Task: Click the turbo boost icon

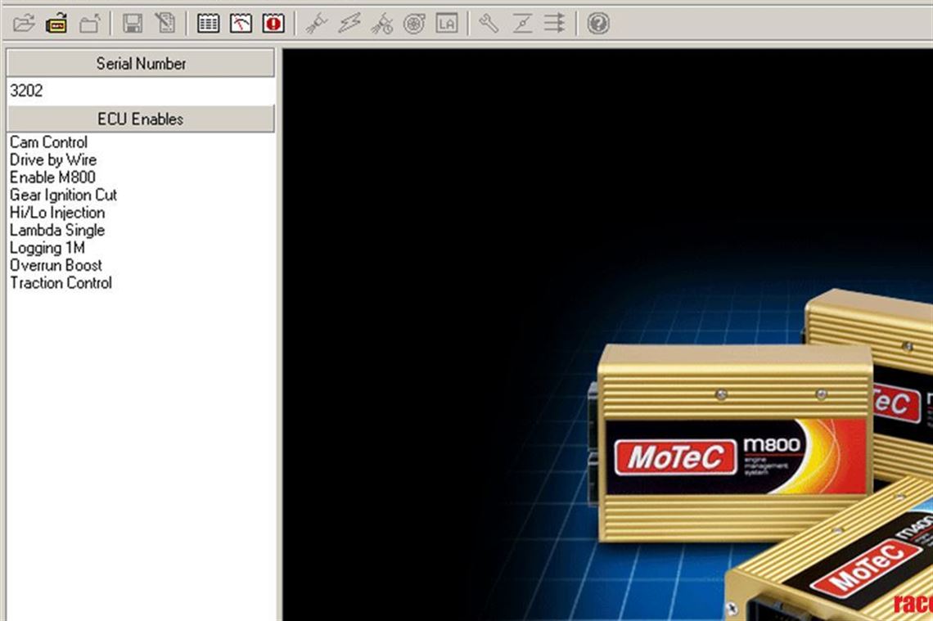Action: (414, 24)
